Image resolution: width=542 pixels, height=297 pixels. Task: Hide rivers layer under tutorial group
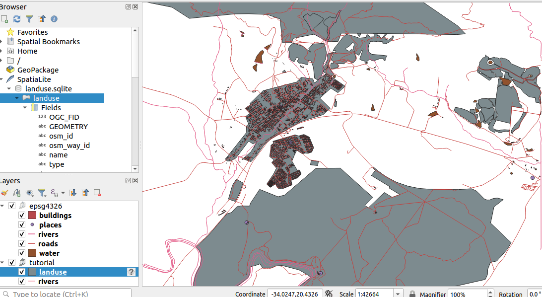pos(22,281)
